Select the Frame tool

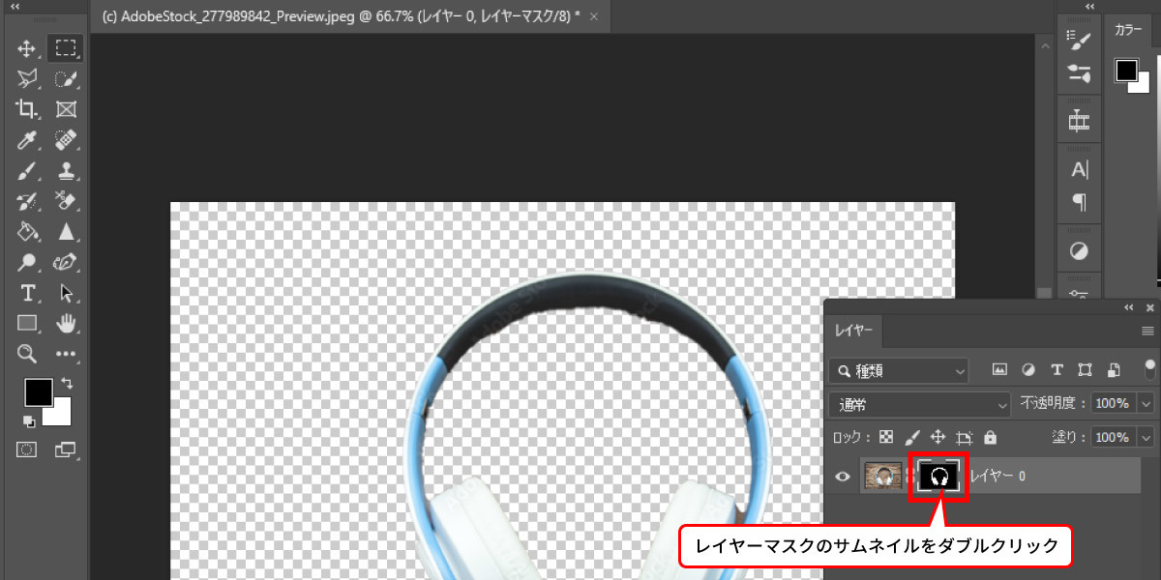coord(66,109)
